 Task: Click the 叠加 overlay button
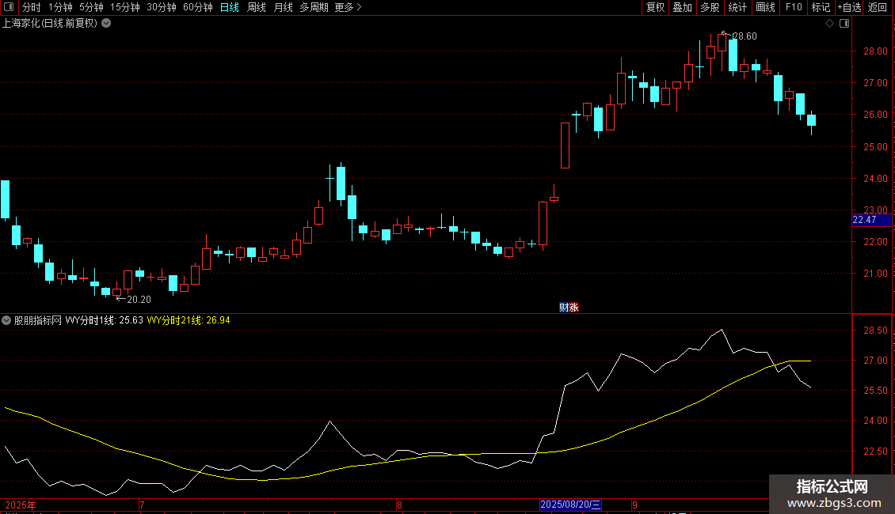682,7
